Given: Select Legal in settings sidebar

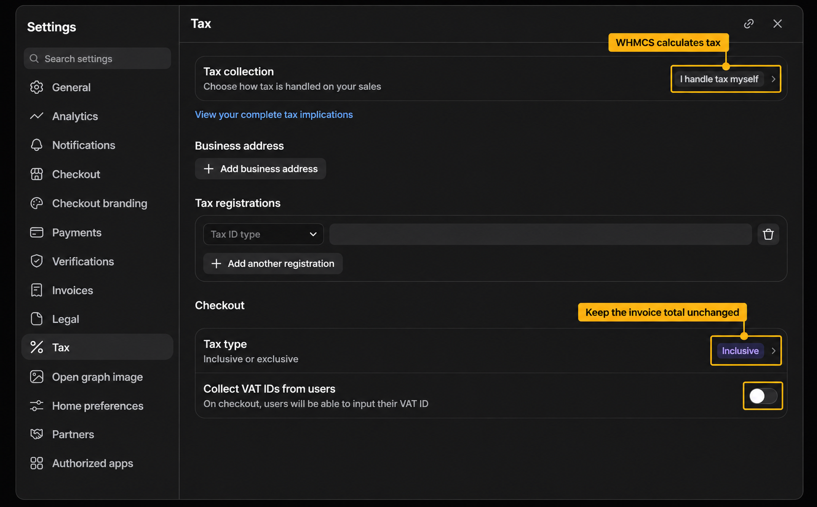Looking at the screenshot, I should point(98,319).
